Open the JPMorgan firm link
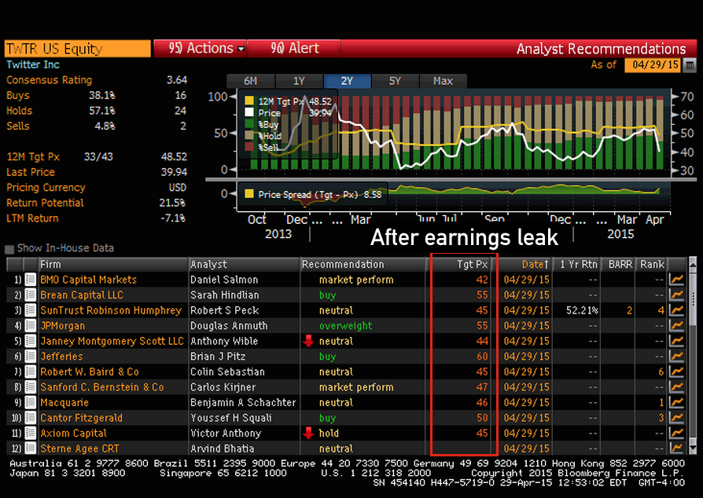The image size is (703, 498). click(x=62, y=326)
